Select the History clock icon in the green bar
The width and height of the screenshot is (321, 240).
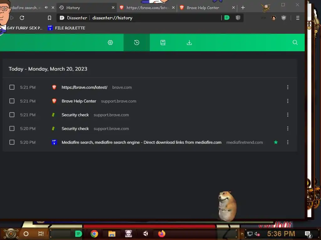[x=137, y=42]
